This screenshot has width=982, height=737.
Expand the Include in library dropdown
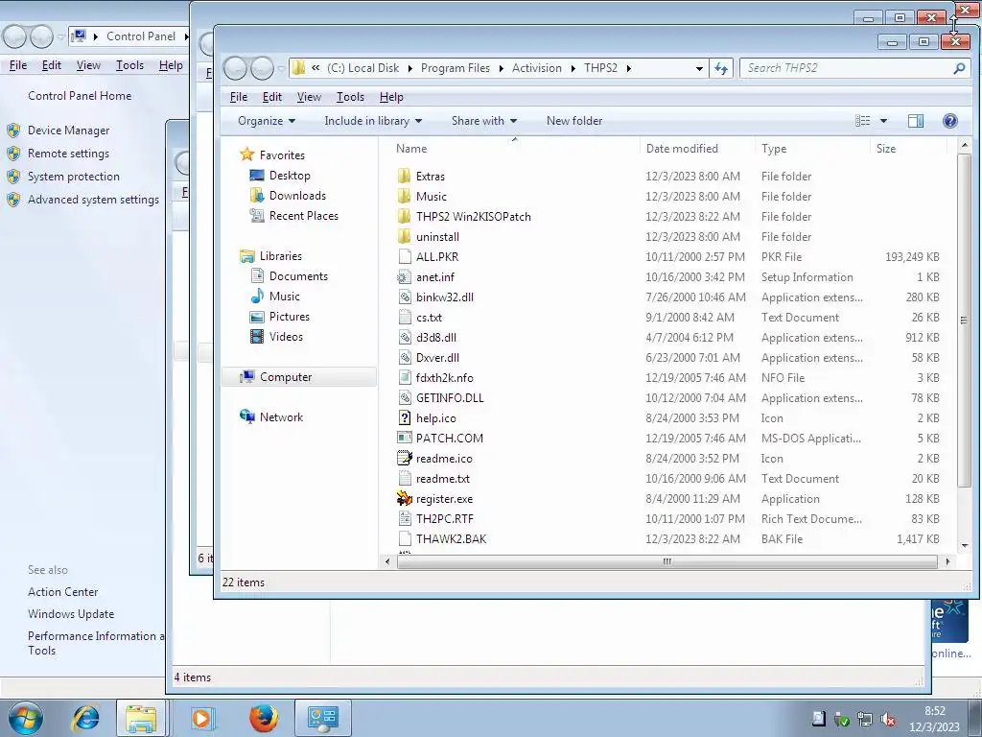(373, 121)
